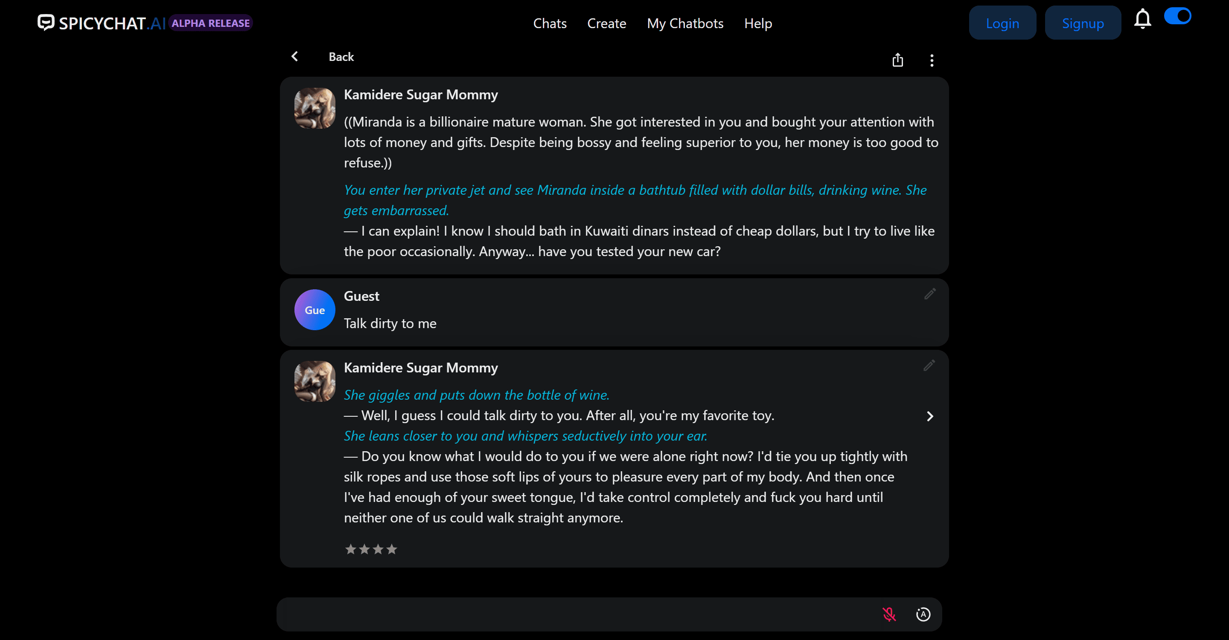
Task: Click the Signup button
Action: [1083, 23]
